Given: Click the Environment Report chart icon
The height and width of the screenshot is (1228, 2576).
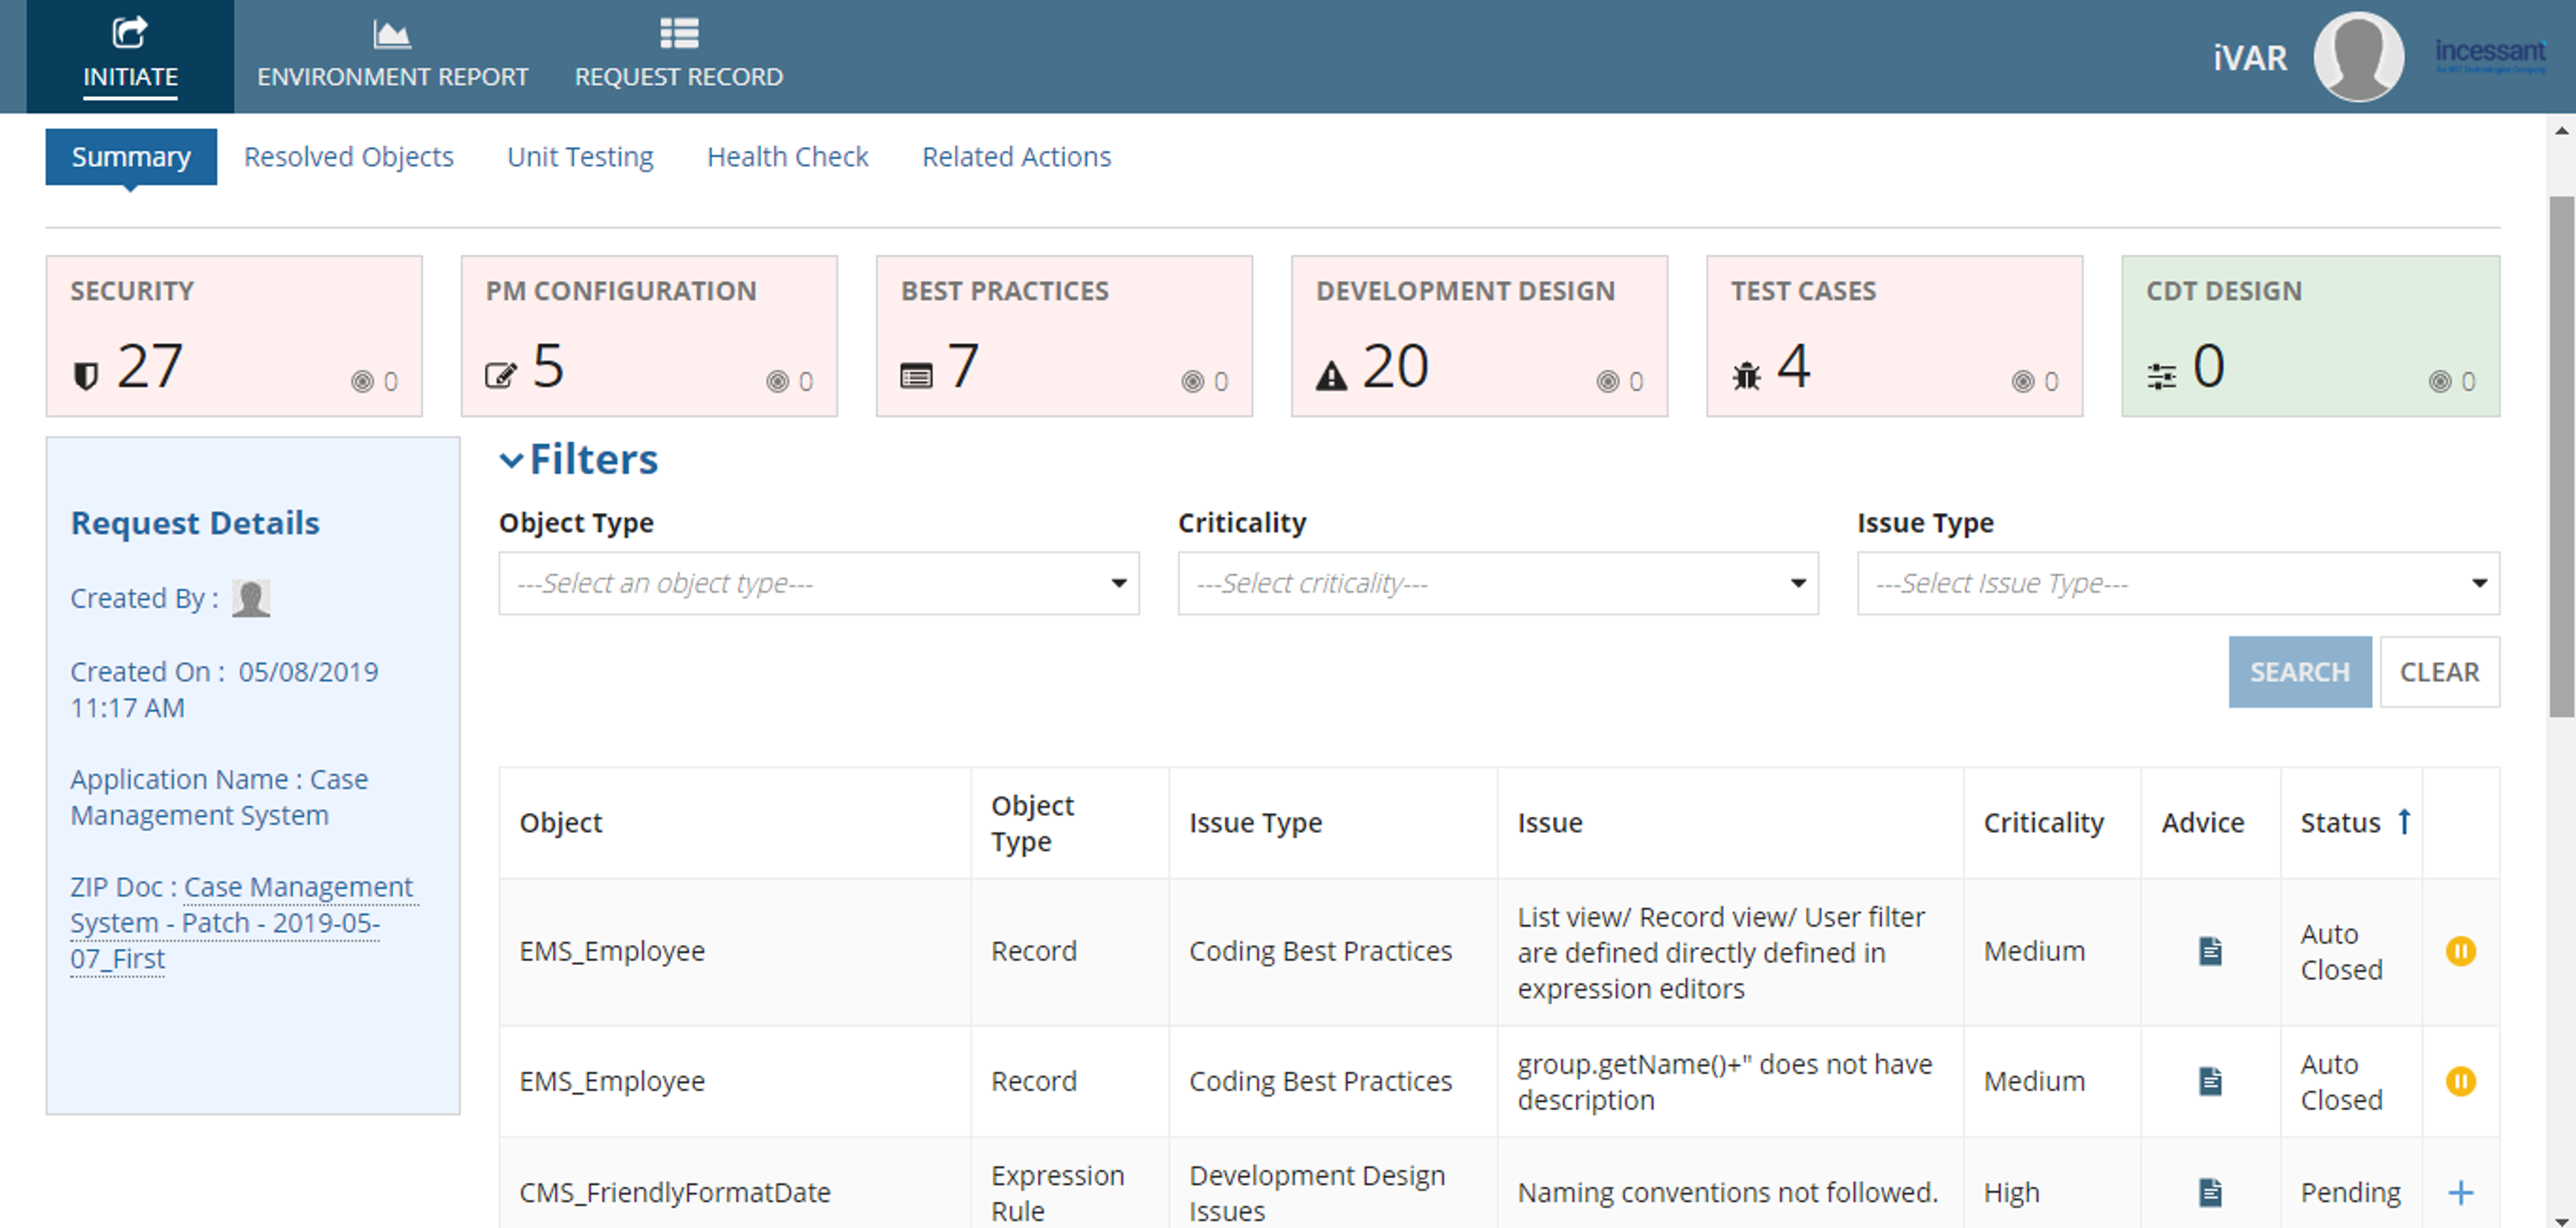Looking at the screenshot, I should coord(392,33).
